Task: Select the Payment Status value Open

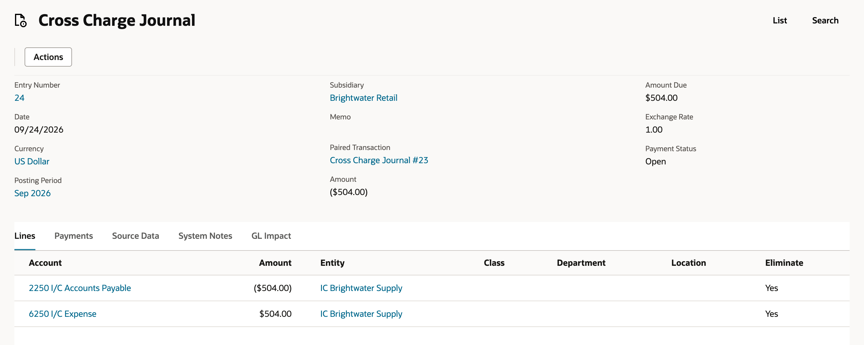Action: click(x=655, y=162)
